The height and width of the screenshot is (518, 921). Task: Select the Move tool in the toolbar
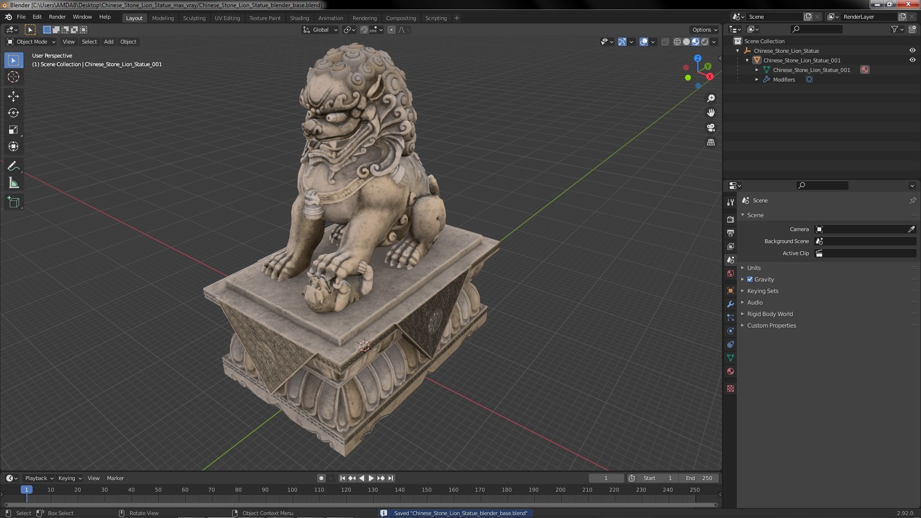(x=13, y=96)
